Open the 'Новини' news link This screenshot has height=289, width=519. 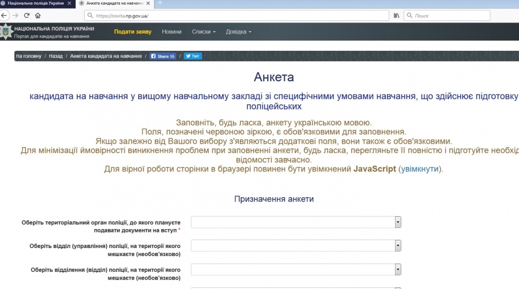(x=171, y=32)
